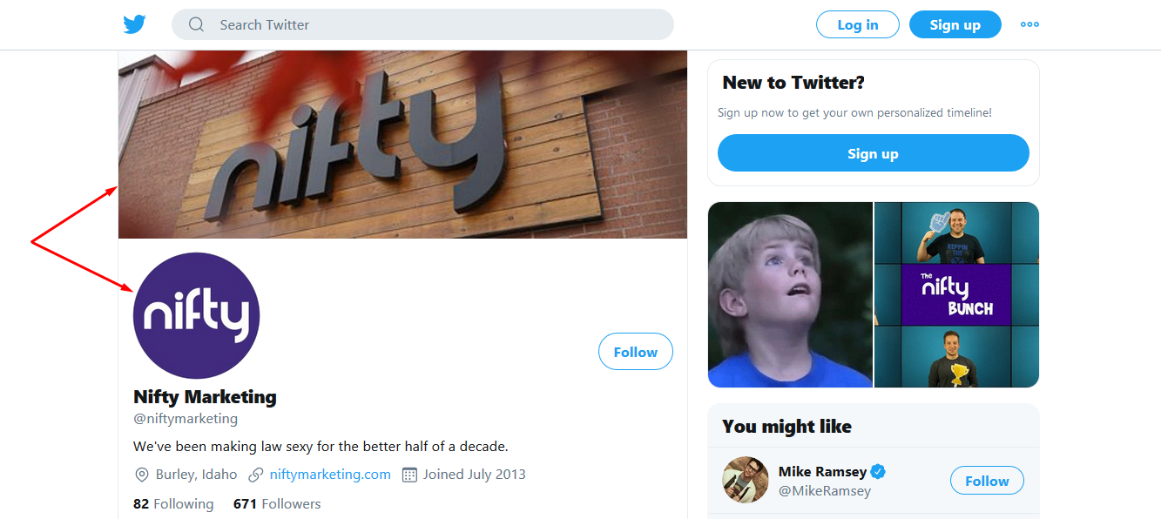Open the purple Nifty profile picture
1161x519 pixels.
pyautogui.click(x=196, y=315)
